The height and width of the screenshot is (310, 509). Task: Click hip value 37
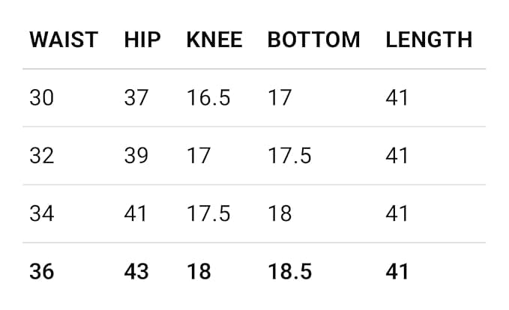(x=136, y=97)
